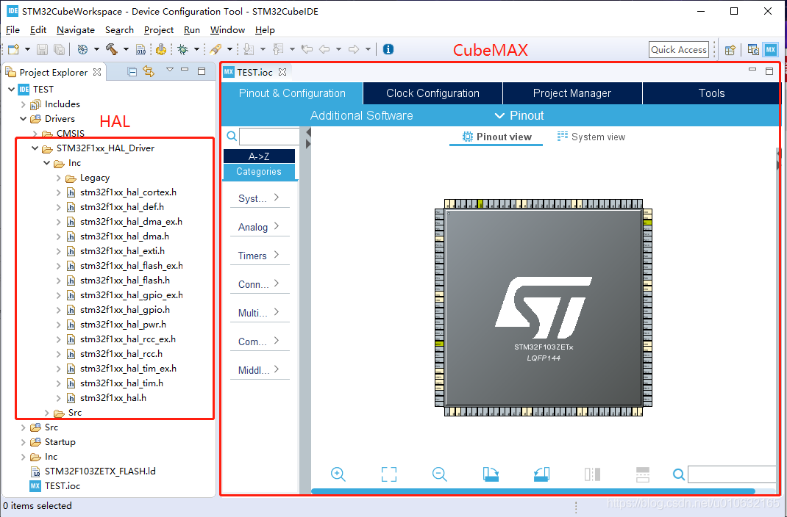The height and width of the screenshot is (517, 787).
Task: Show peripherals by Categories
Action: pyautogui.click(x=259, y=171)
